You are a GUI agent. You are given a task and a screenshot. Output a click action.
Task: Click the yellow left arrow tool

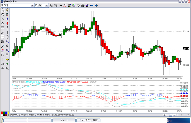click(7, 59)
